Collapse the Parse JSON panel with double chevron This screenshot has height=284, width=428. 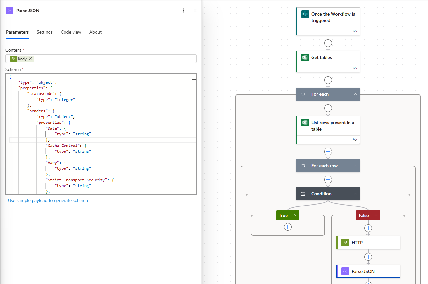[195, 11]
